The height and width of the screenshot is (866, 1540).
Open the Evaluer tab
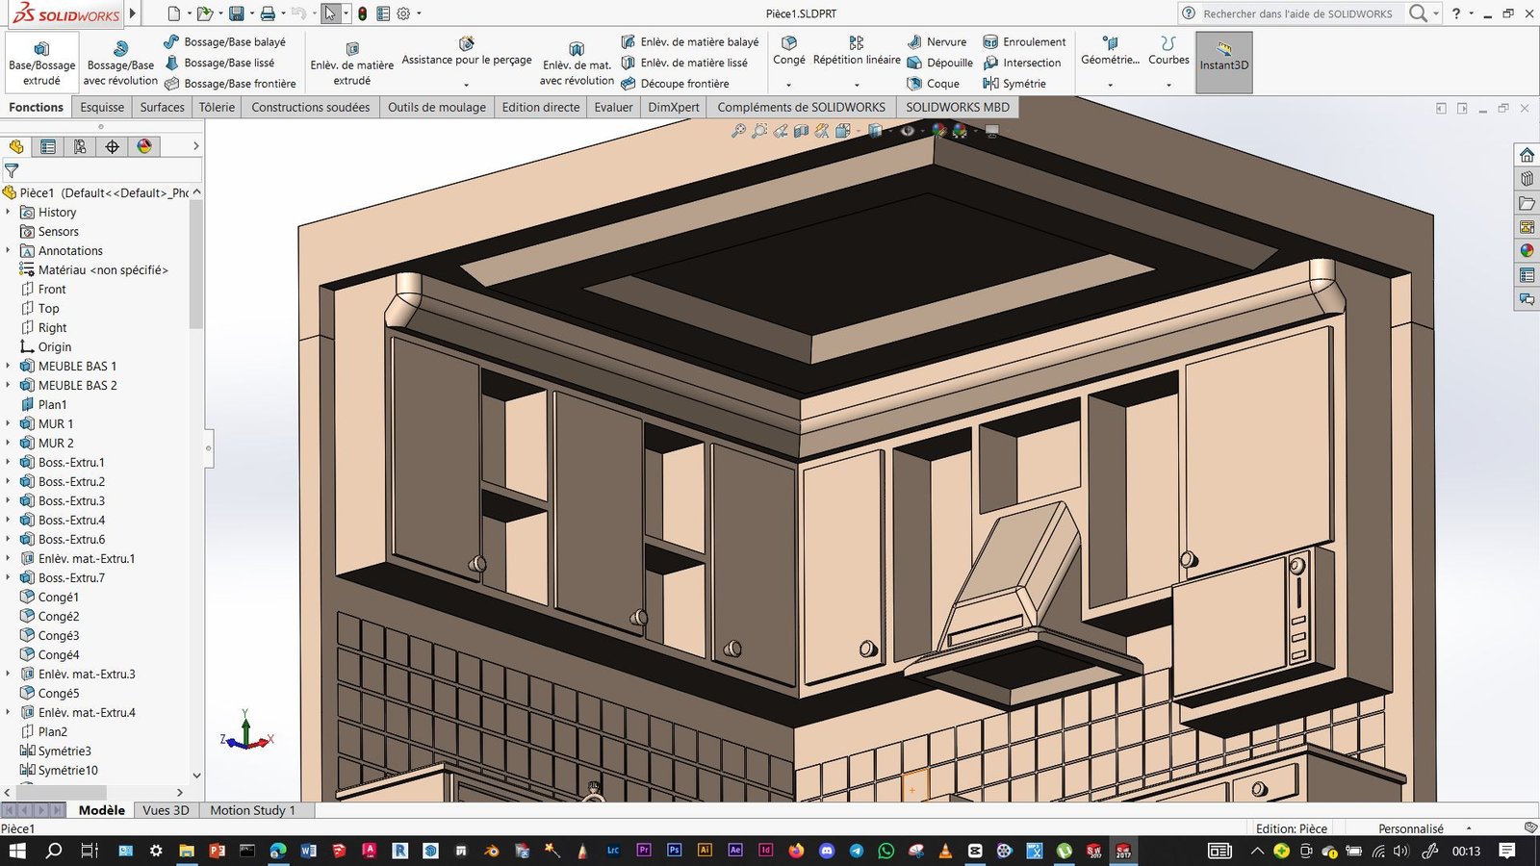613,107
